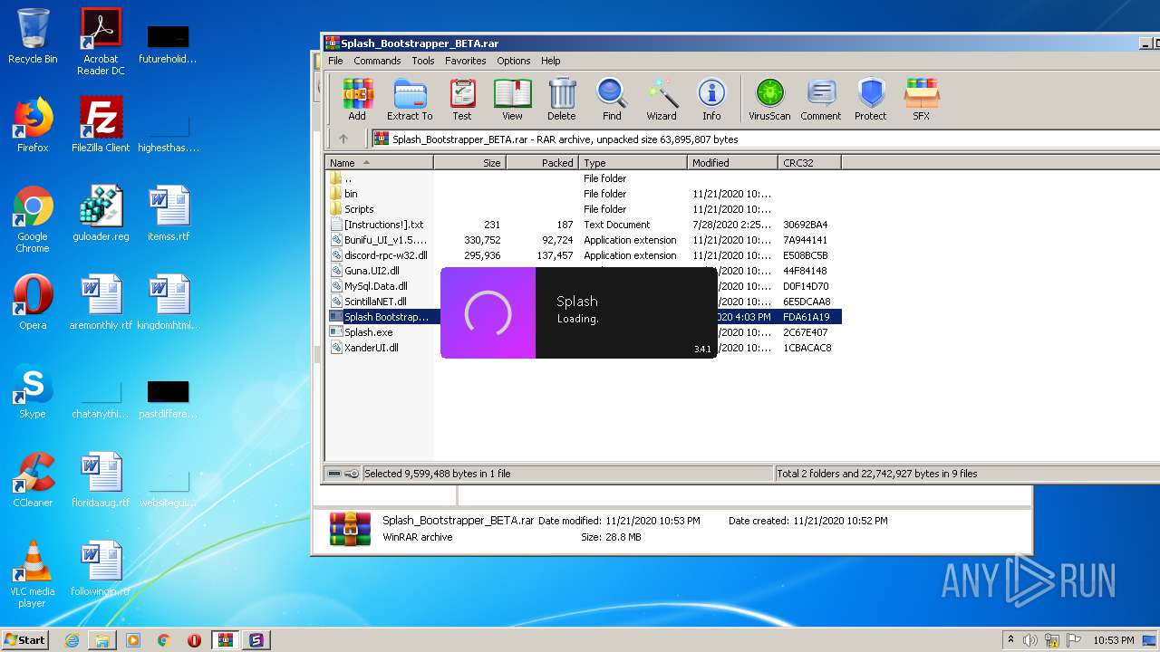
Task: Select the Scripts folder
Action: coord(584,209)
